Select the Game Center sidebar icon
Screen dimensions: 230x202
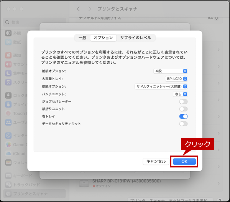pyautogui.click(x=8, y=144)
